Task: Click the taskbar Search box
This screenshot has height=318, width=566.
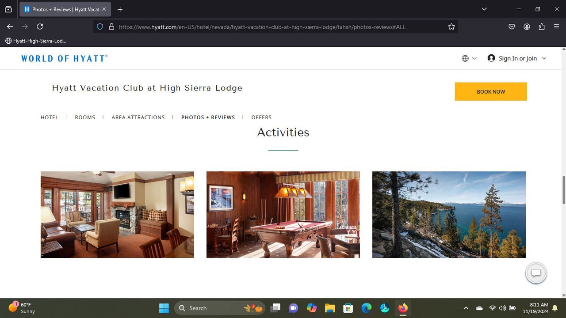Action: click(220, 308)
